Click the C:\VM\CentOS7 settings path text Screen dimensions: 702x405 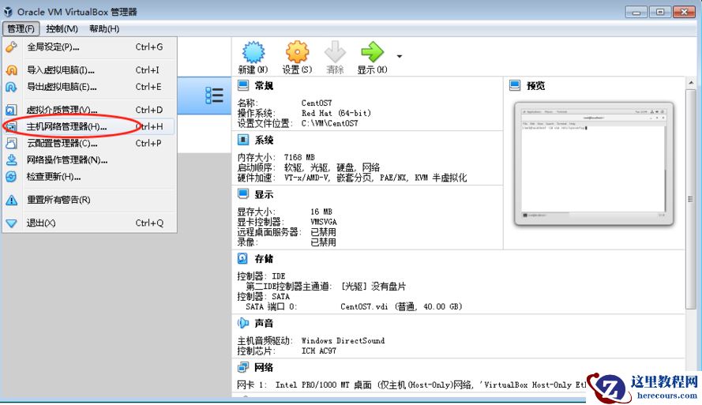click(329, 123)
